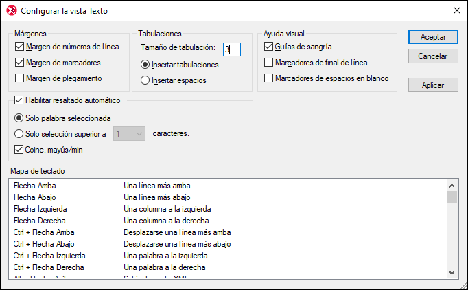Enable Marcadores de final de línea

[x=269, y=63]
